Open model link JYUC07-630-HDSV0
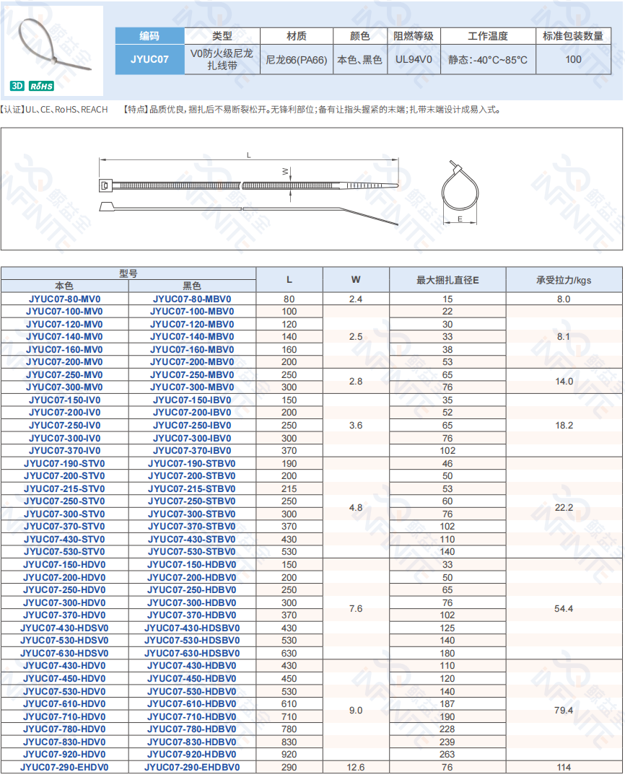The height and width of the screenshot is (777, 625). 65,653
